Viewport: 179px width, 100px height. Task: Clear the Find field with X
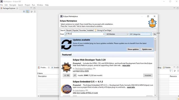pos(104,34)
